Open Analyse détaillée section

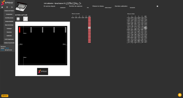(x=9, y=21)
